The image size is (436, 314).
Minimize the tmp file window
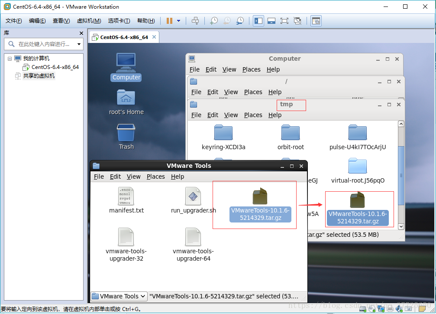(380, 105)
